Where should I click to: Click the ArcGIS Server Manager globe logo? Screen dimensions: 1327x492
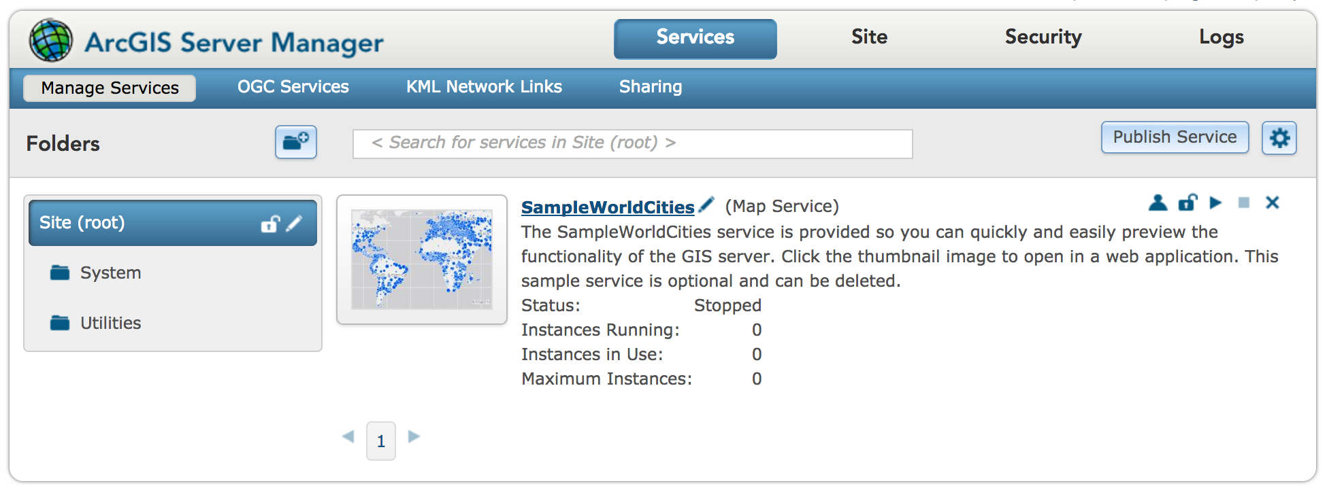(50, 39)
